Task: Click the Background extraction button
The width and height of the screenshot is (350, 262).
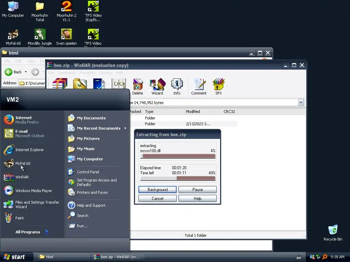Action: pyautogui.click(x=157, y=190)
